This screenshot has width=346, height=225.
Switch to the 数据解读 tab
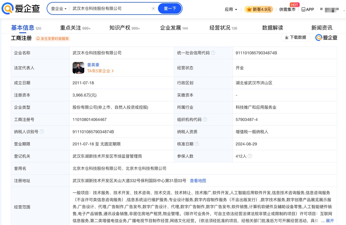click(273, 28)
